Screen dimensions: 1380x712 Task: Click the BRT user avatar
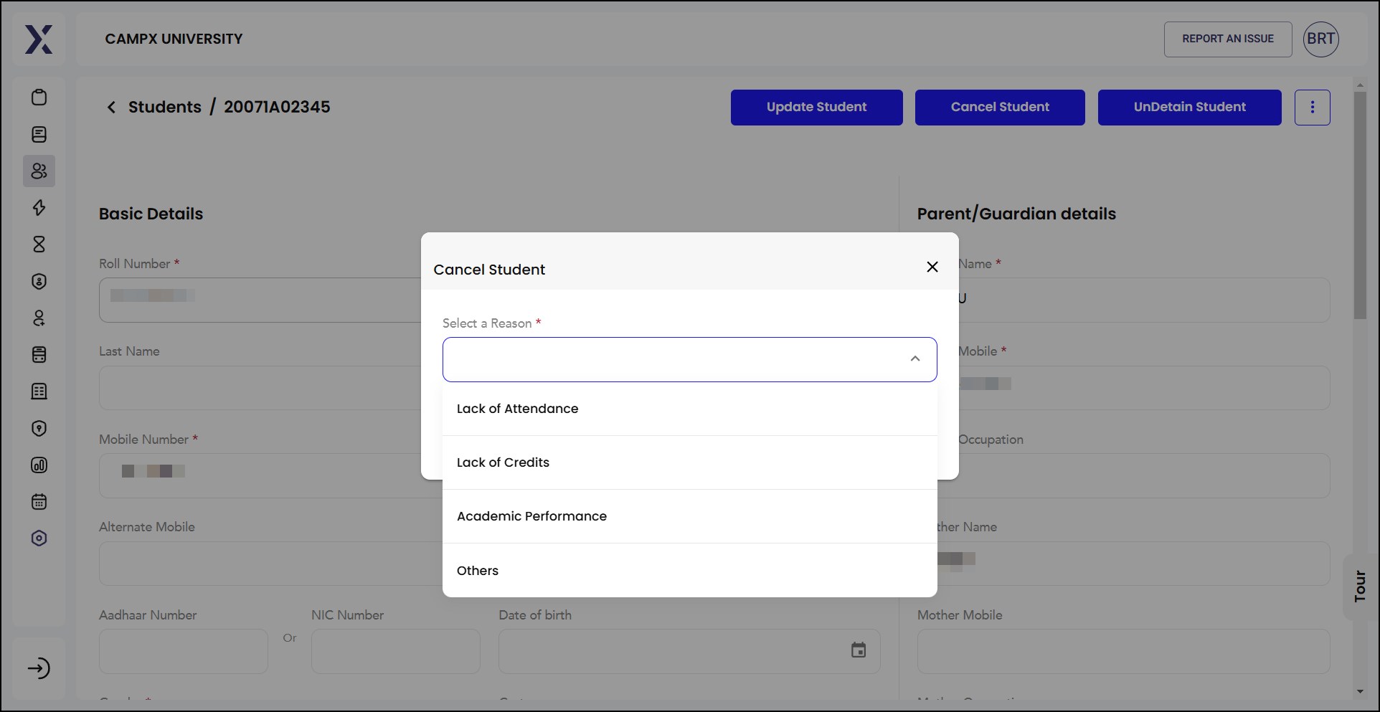coord(1321,39)
